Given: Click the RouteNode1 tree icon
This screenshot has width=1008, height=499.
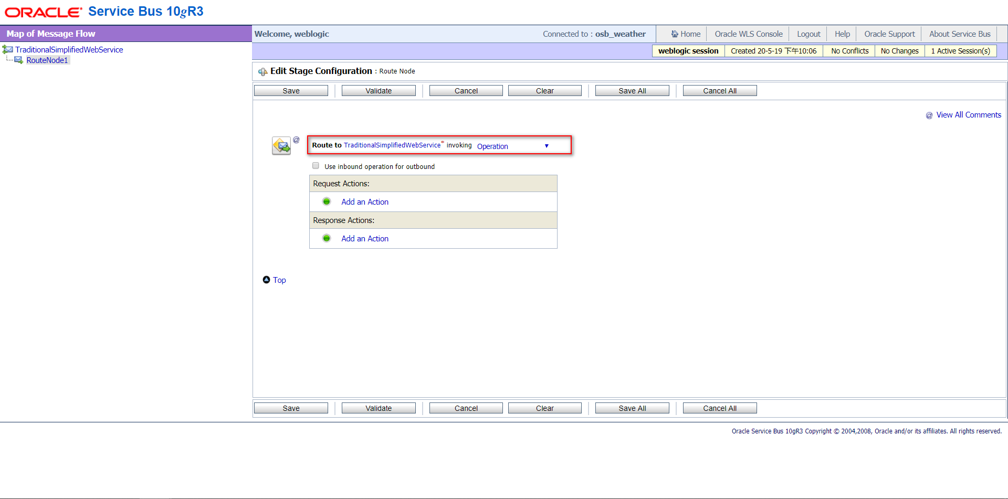Looking at the screenshot, I should 18,60.
